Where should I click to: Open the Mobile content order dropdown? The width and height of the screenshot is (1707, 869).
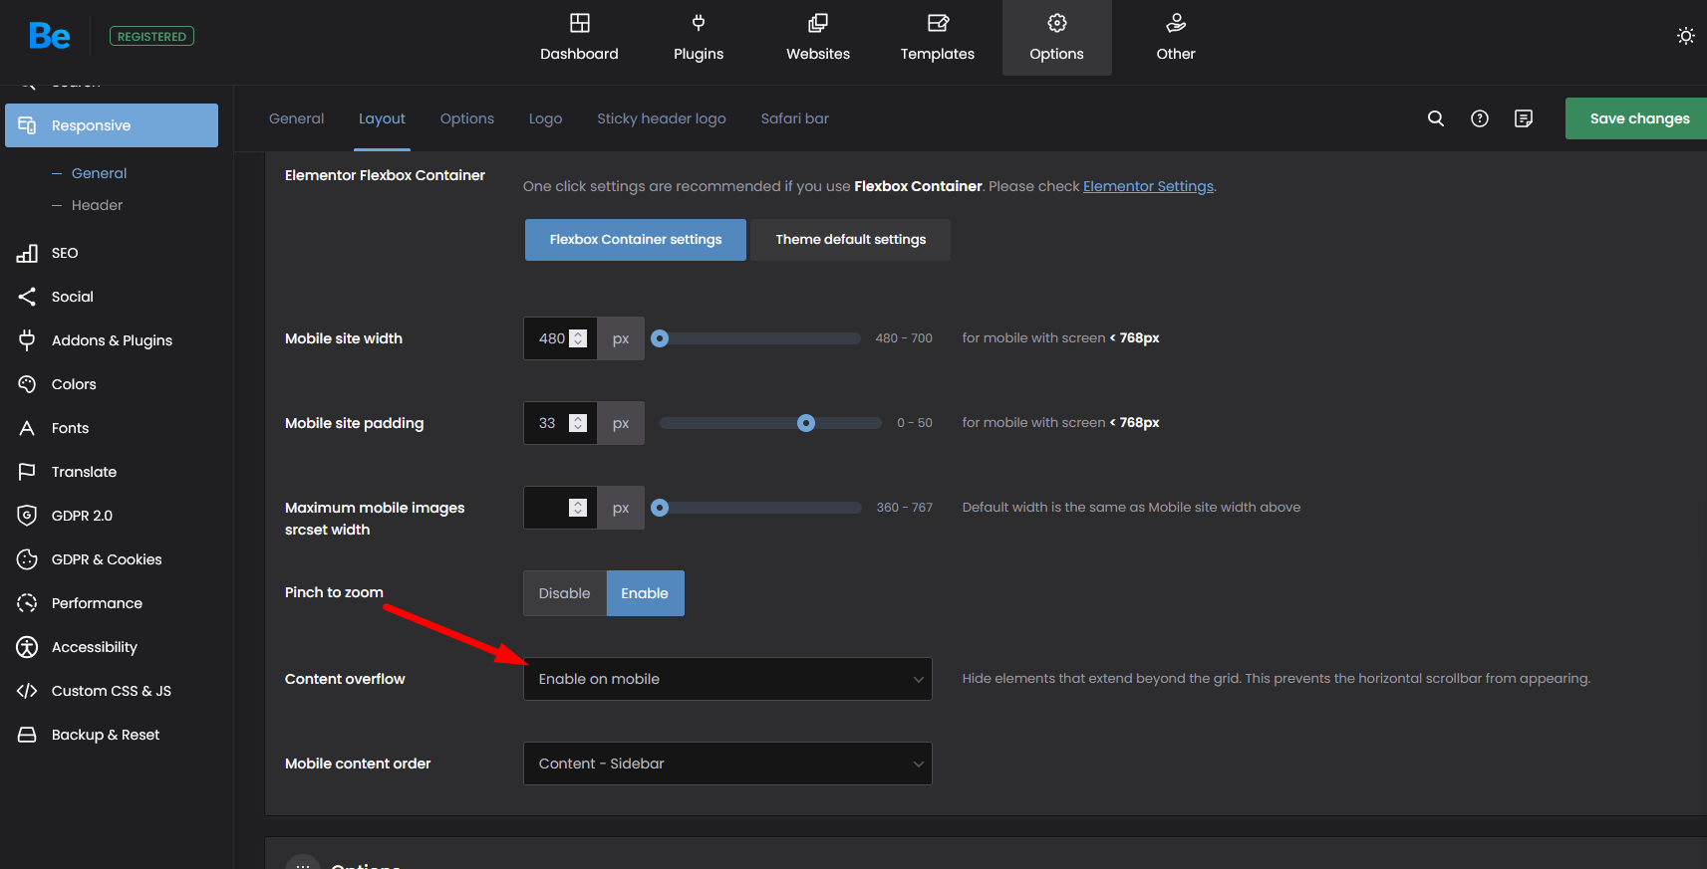click(x=727, y=763)
